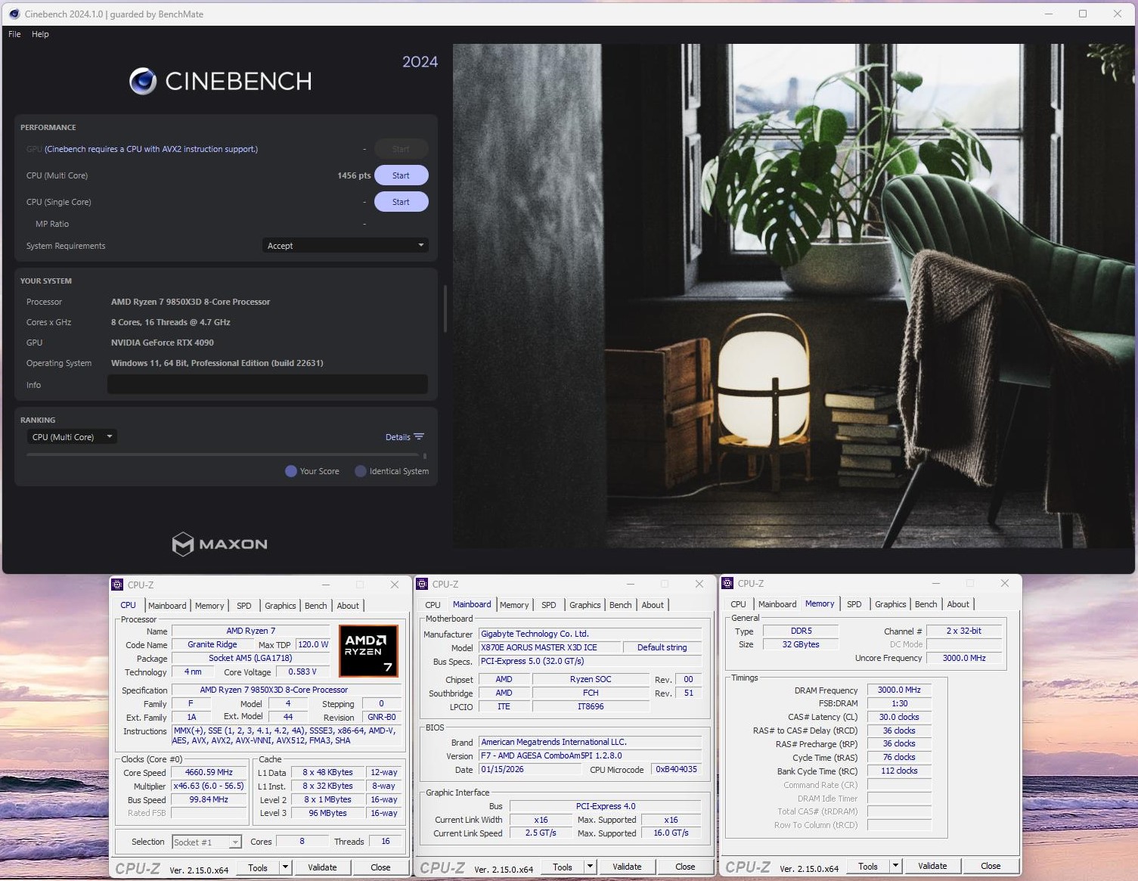Click the Cinebench logo icon in header
The image size is (1138, 881).
[x=143, y=81]
